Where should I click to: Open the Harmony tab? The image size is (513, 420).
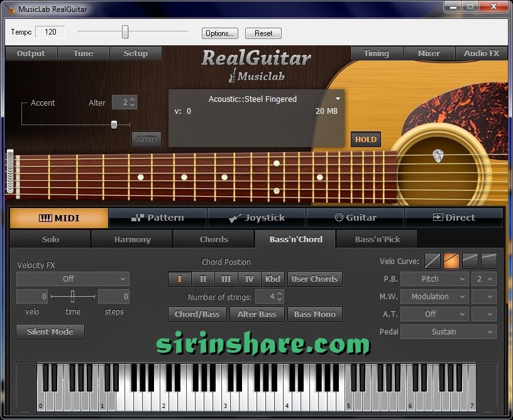click(x=132, y=239)
